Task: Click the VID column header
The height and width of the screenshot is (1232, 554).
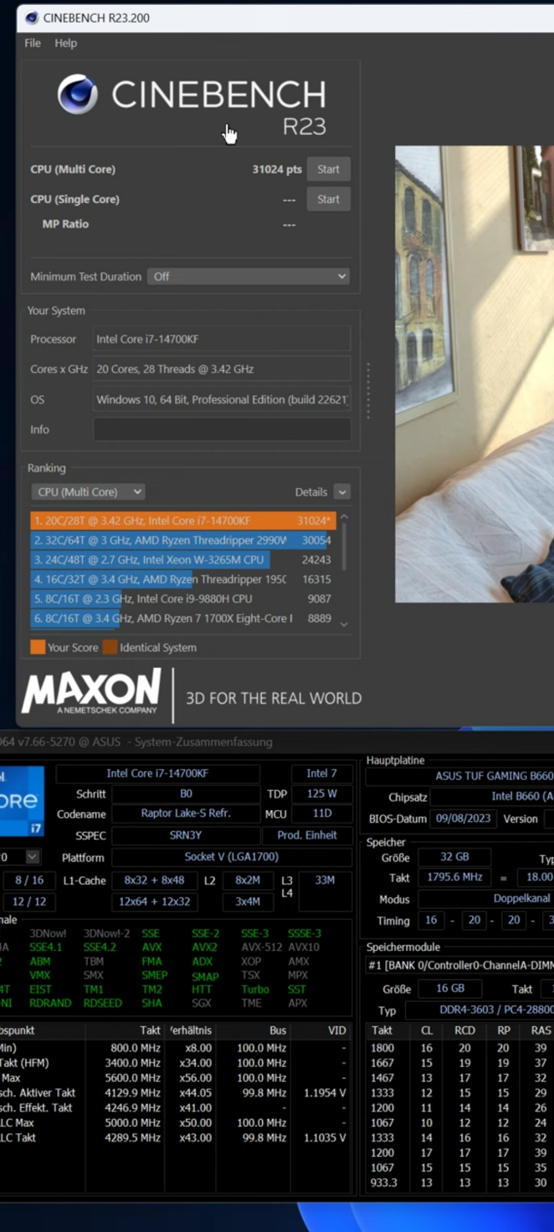Action: coord(337,1030)
